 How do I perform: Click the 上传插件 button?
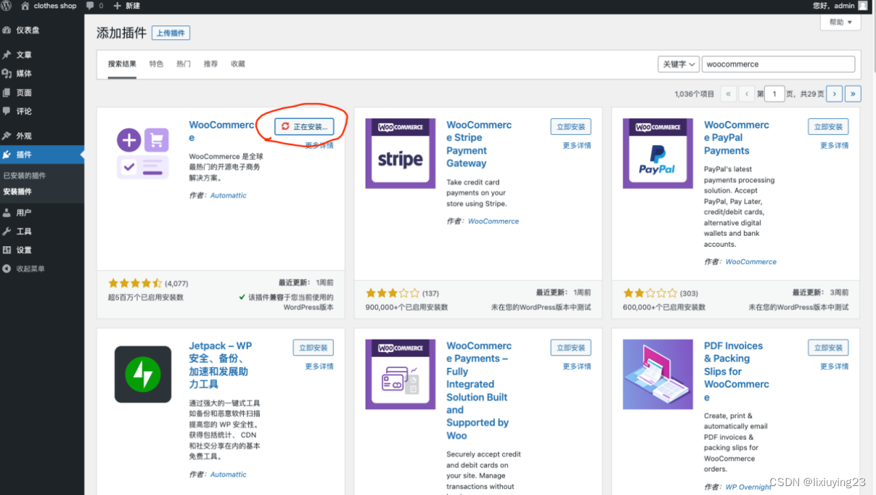(x=170, y=32)
